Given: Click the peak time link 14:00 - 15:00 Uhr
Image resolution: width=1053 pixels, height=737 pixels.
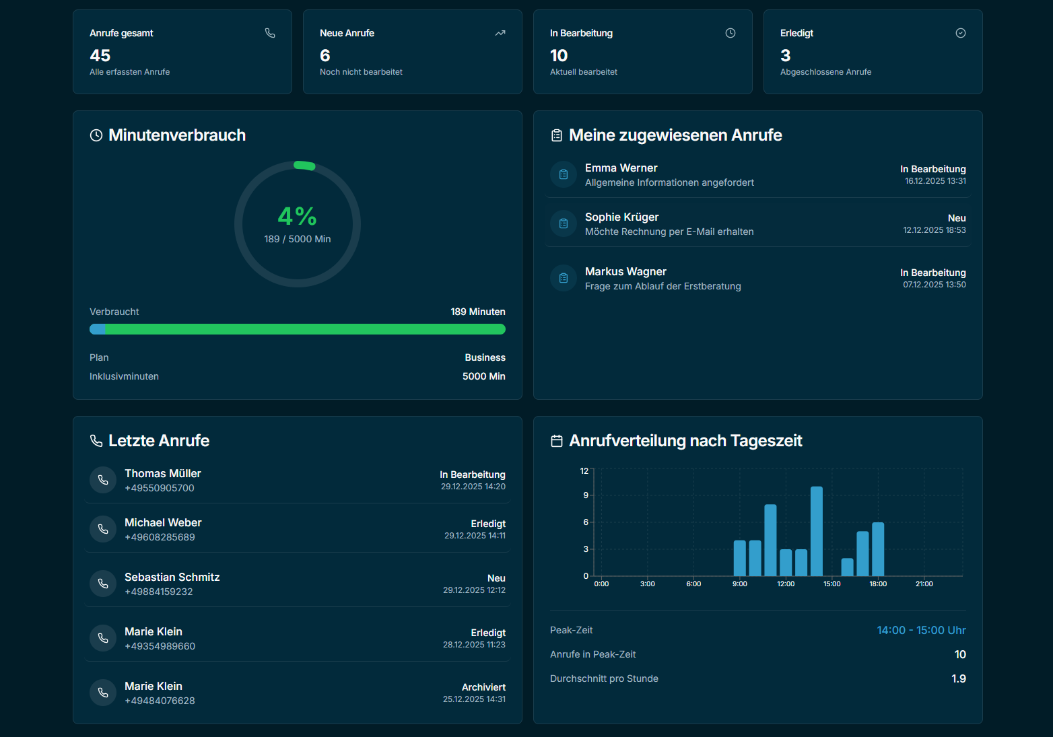Looking at the screenshot, I should pos(921,630).
